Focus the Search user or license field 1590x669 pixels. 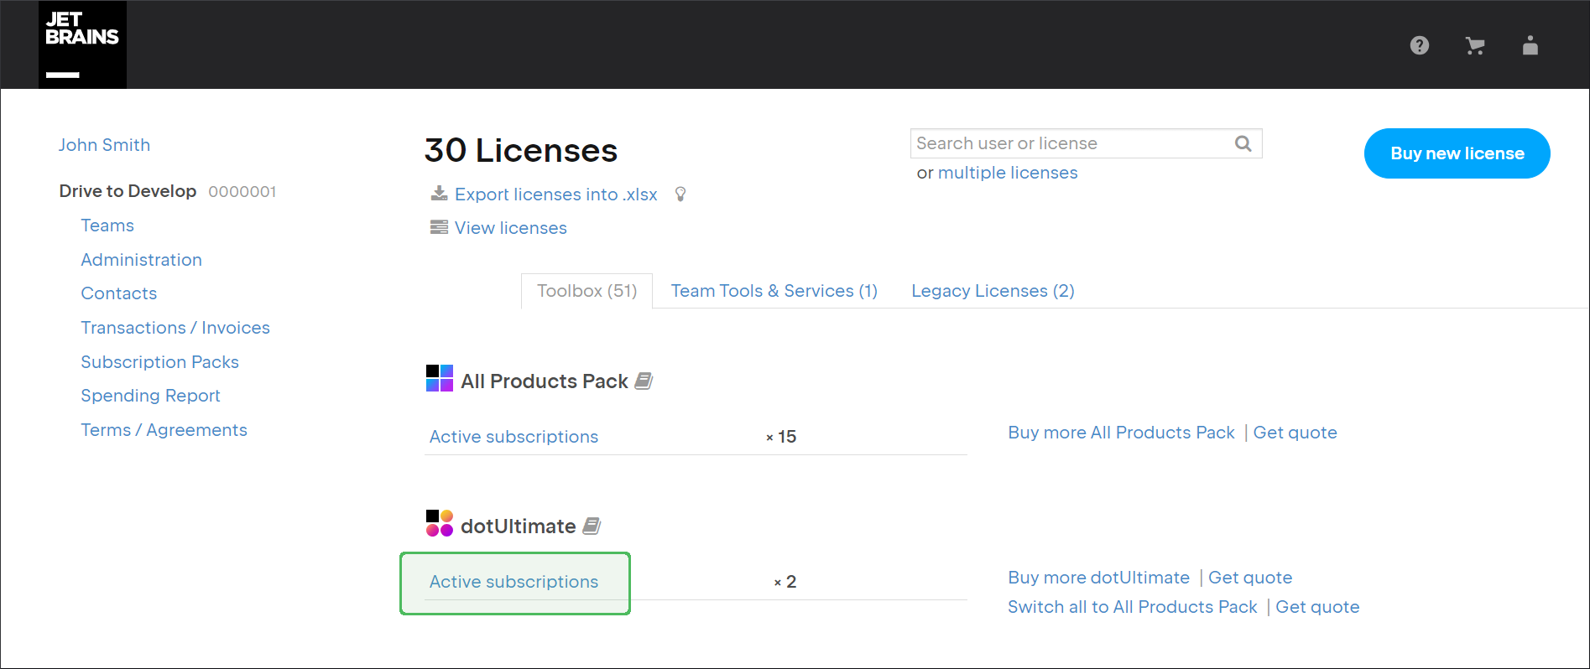[1086, 143]
